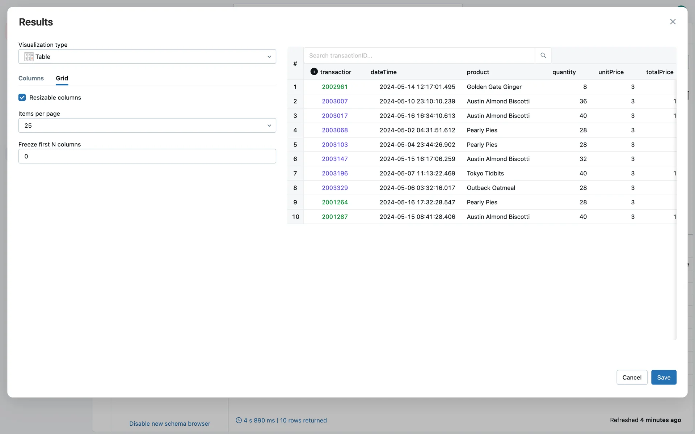Screen dimensions: 695x434
Task: Open the Visualization type dropdown
Action: 147,56
